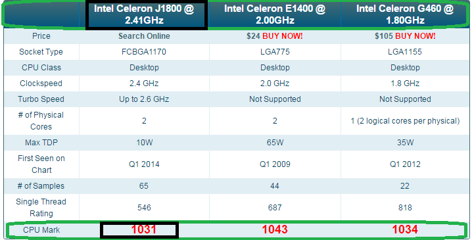
Task: Click the LGA1155 socket cell
Action: (405, 52)
